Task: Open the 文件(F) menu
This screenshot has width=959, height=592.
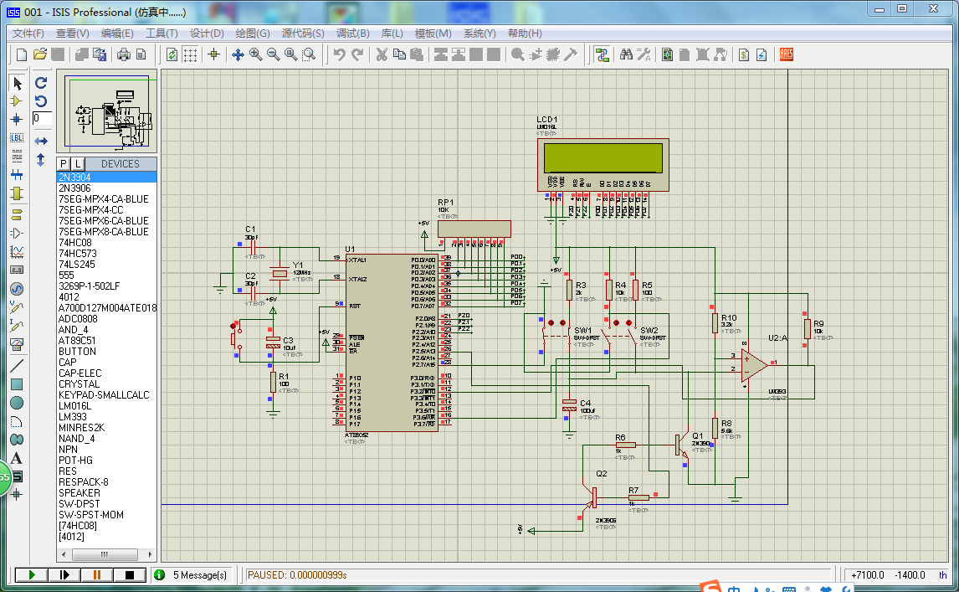Action: pyautogui.click(x=28, y=33)
